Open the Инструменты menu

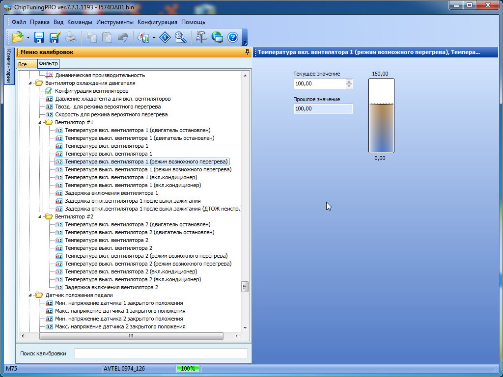pos(115,22)
